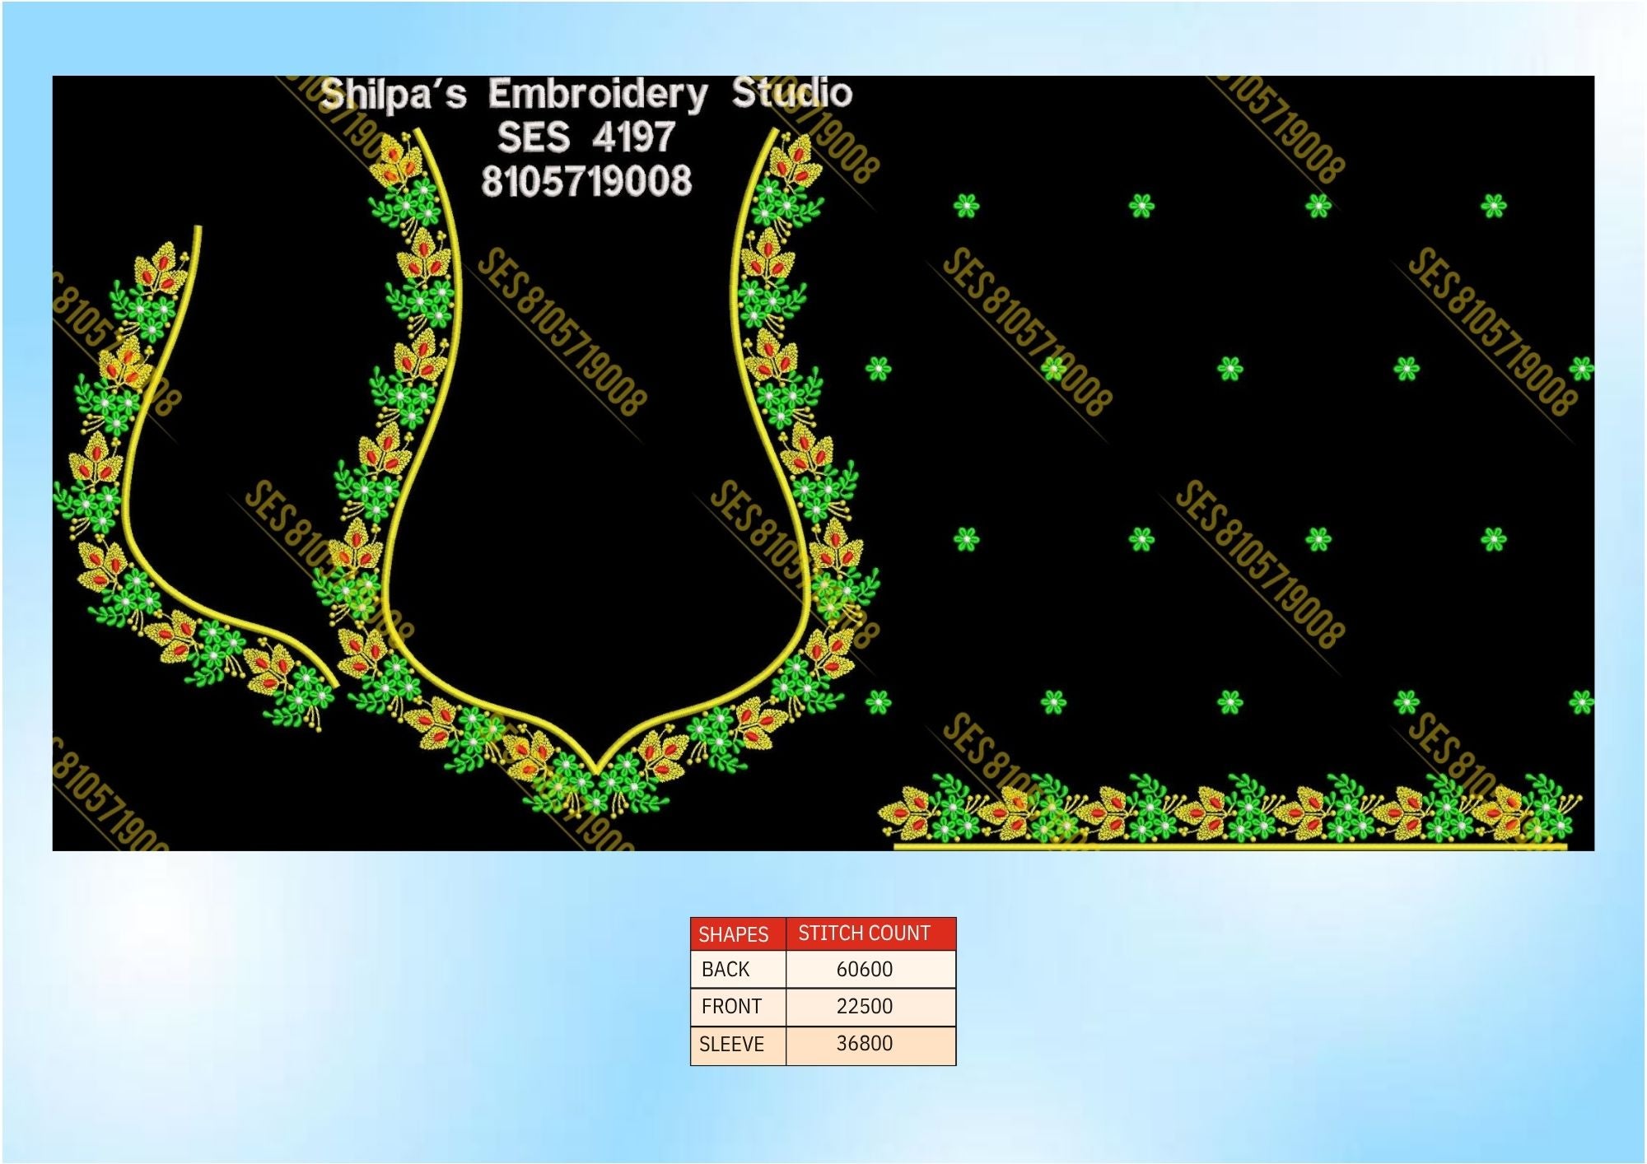Screen dimensions: 1647x1164
Task: Click the stitch count value 36800
Action: pos(865,1044)
